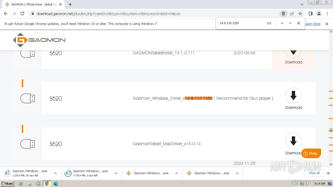Launch Microsoft Edge from the taskbar
Image resolution: width=333 pixels, height=187 pixels.
(x=56, y=184)
